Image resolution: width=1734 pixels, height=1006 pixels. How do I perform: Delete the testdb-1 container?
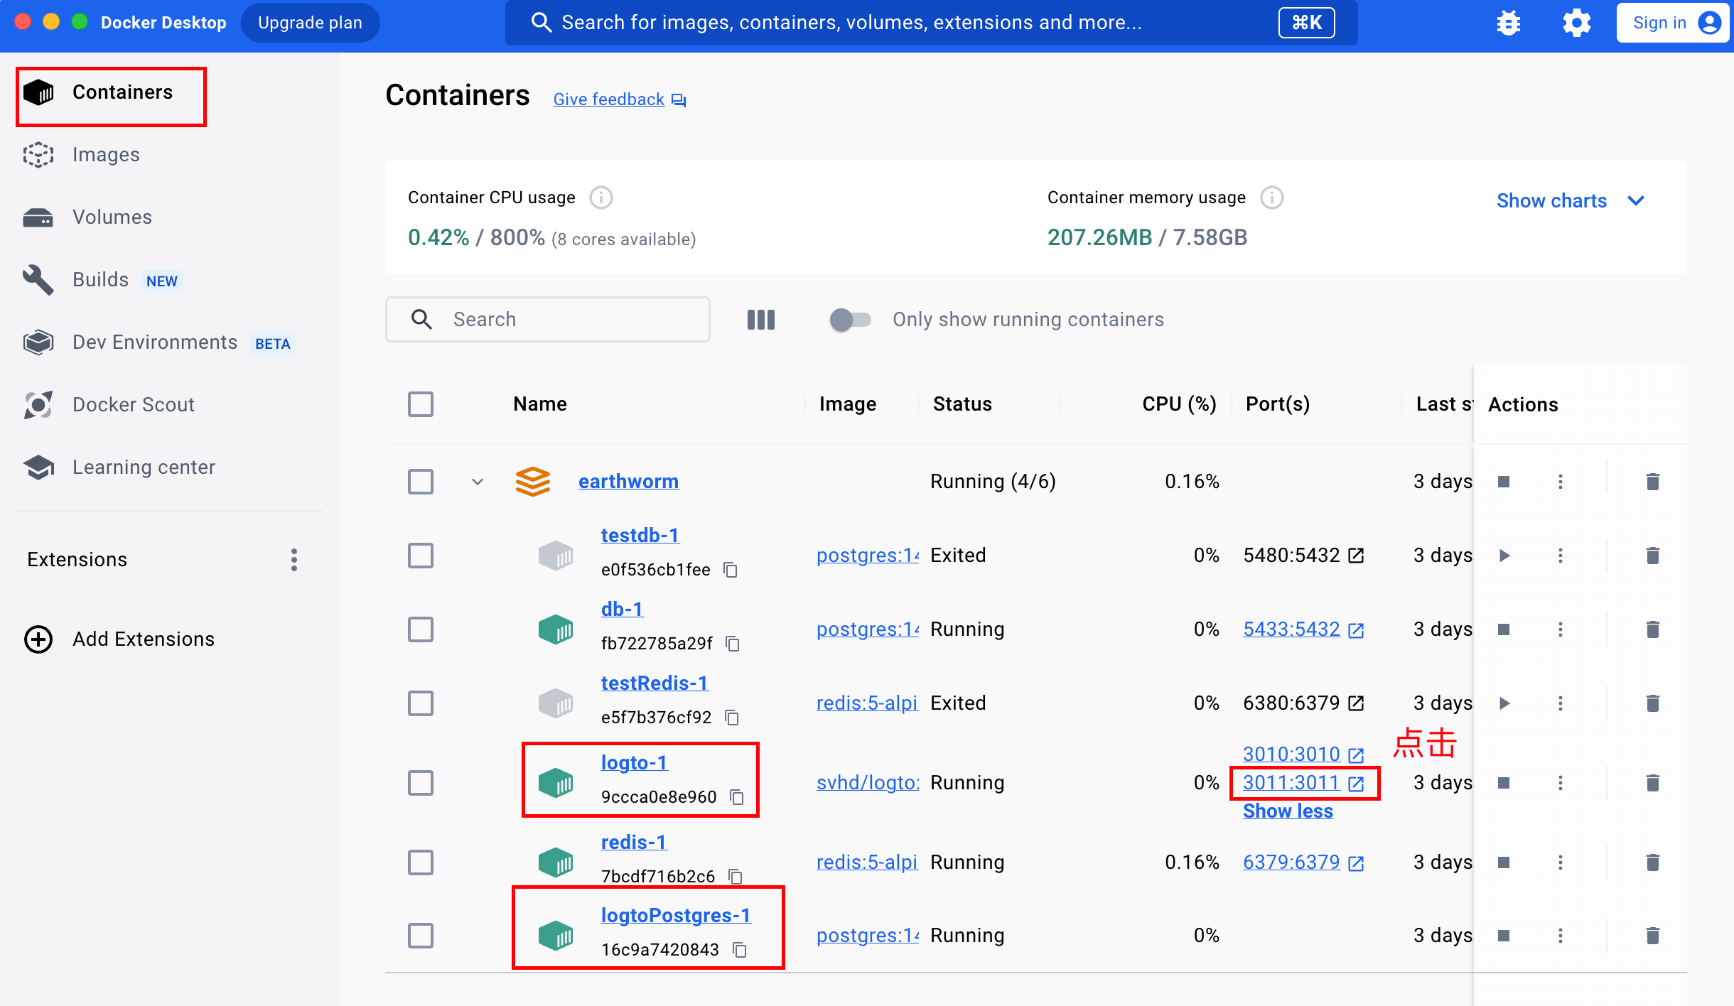click(1653, 556)
